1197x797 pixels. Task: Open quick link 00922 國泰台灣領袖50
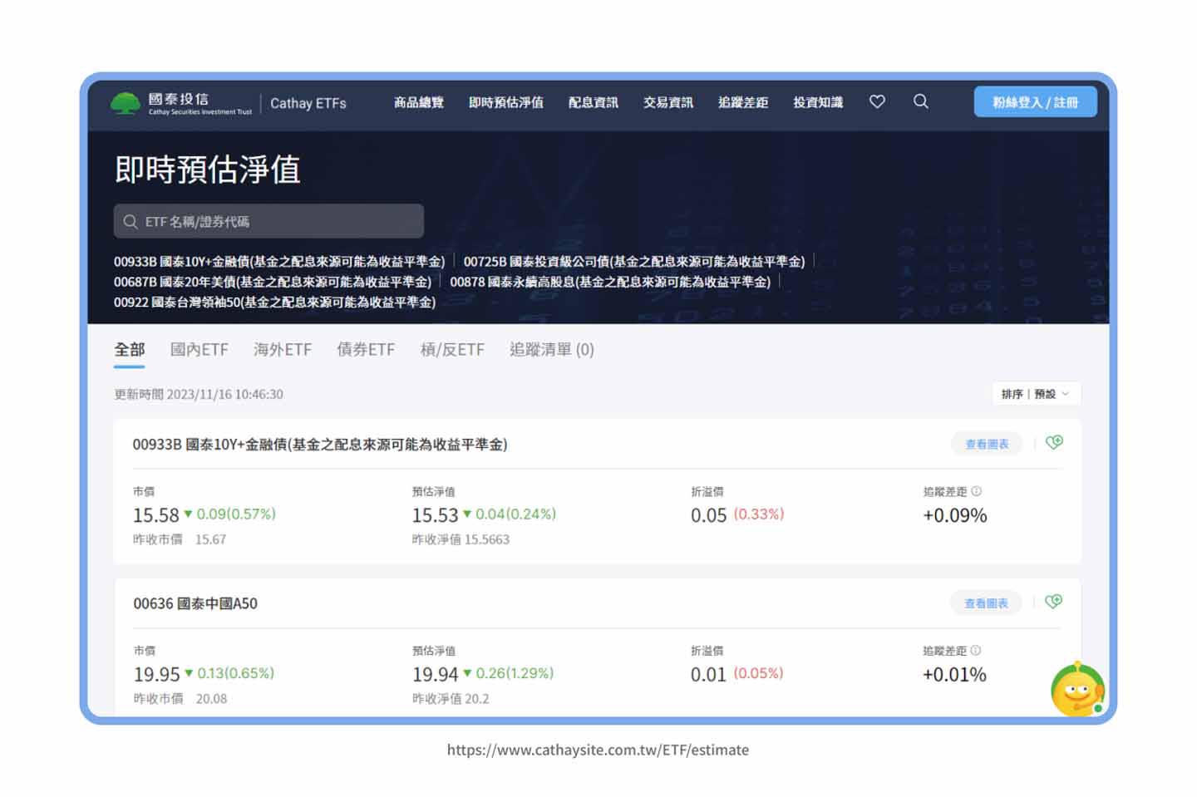tap(274, 302)
